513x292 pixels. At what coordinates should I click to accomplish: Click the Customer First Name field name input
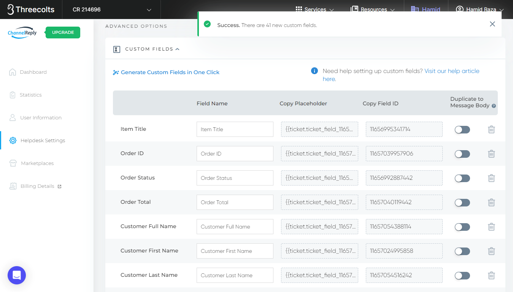235,251
